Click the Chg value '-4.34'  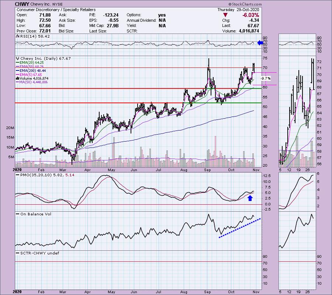click(254, 20)
